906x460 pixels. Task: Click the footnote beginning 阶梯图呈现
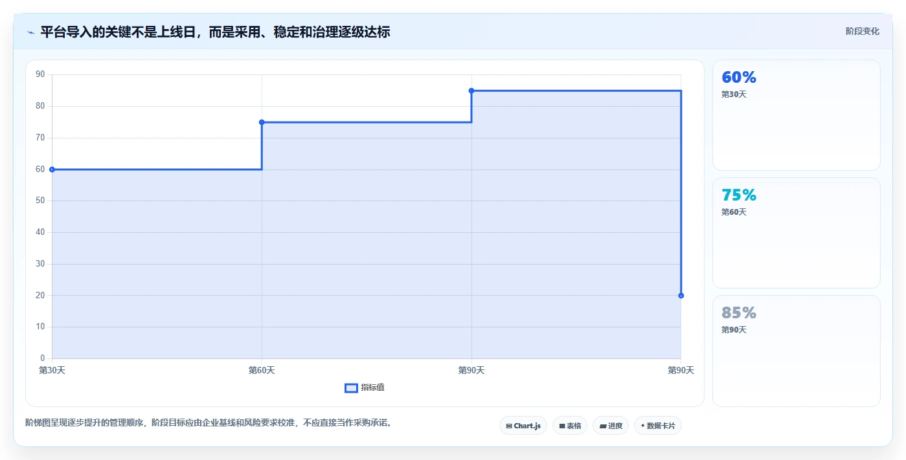click(209, 423)
